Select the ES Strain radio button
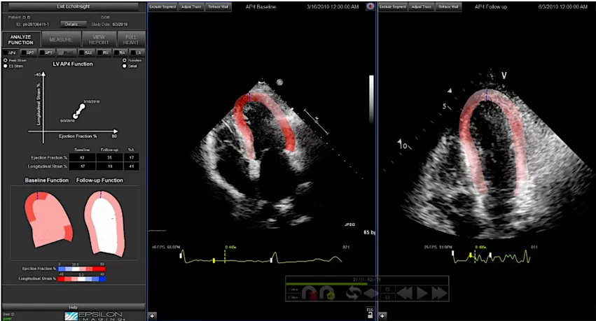 6,66
